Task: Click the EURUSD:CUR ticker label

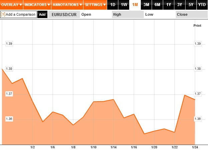Action: click(x=64, y=14)
